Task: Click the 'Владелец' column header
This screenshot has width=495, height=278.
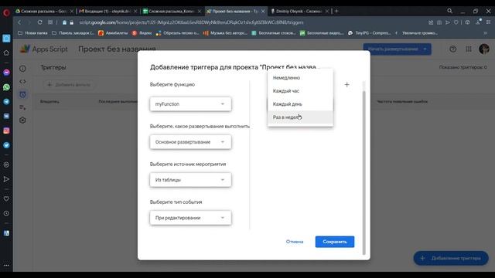Action: click(x=49, y=101)
